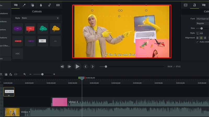
Task: Align text left
Action: (198, 38)
